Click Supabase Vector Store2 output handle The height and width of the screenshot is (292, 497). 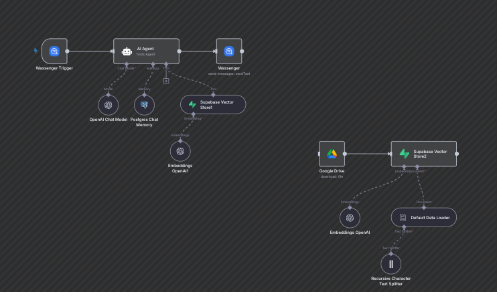point(457,154)
